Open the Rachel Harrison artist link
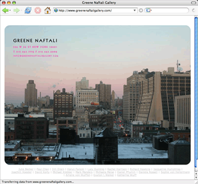 117,169
